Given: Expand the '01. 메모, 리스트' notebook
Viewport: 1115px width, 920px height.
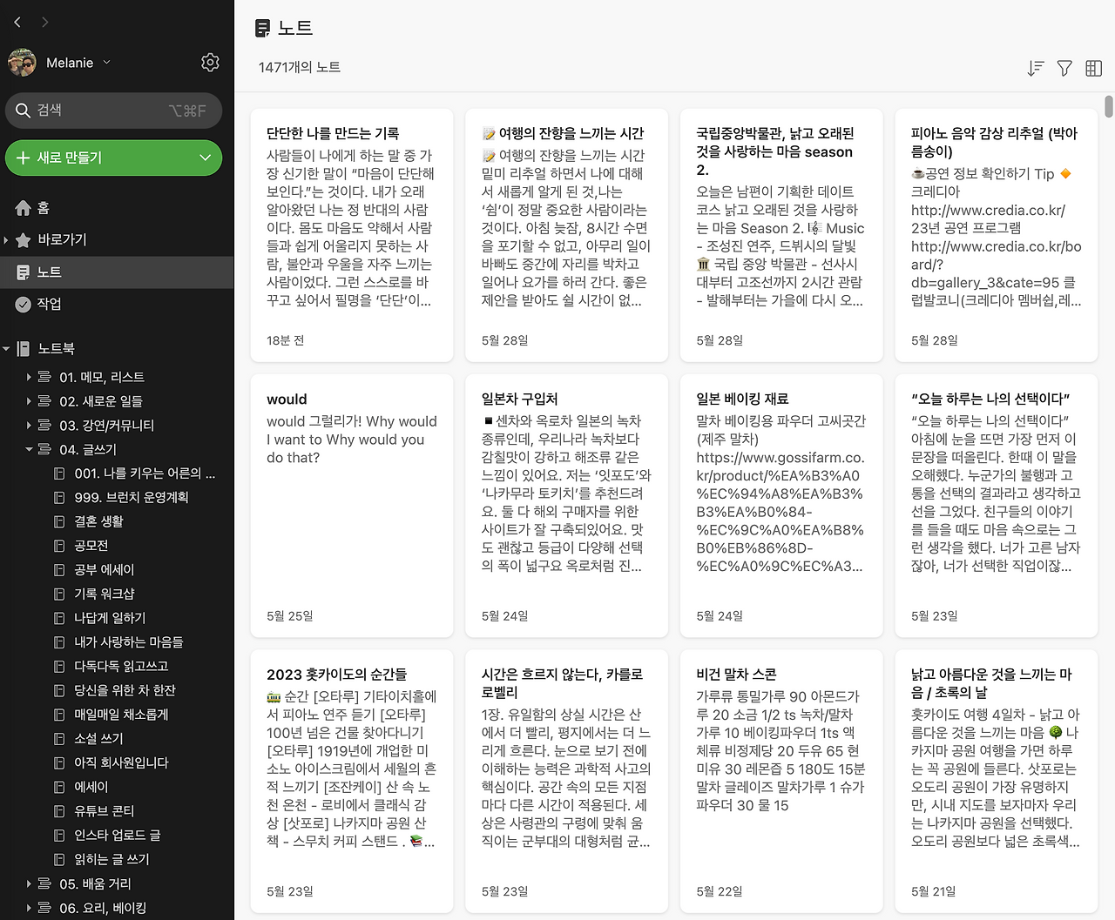Looking at the screenshot, I should point(27,376).
